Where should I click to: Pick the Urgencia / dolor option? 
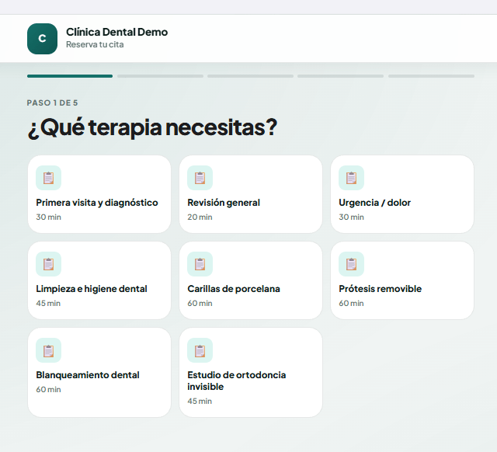pos(402,194)
